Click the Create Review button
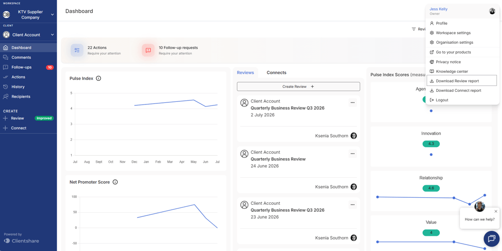This screenshot has height=251, width=502. [x=298, y=86]
